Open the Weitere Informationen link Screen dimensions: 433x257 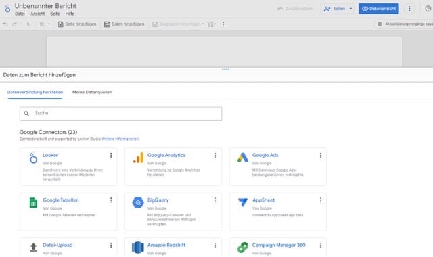pos(120,139)
